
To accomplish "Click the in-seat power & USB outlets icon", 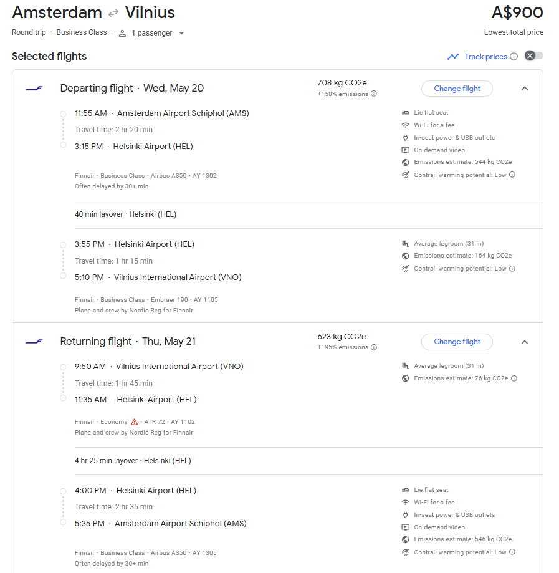I will point(404,137).
